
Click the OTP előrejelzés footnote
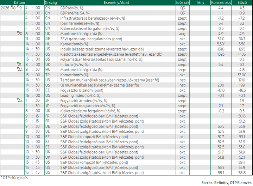coord(14,178)
